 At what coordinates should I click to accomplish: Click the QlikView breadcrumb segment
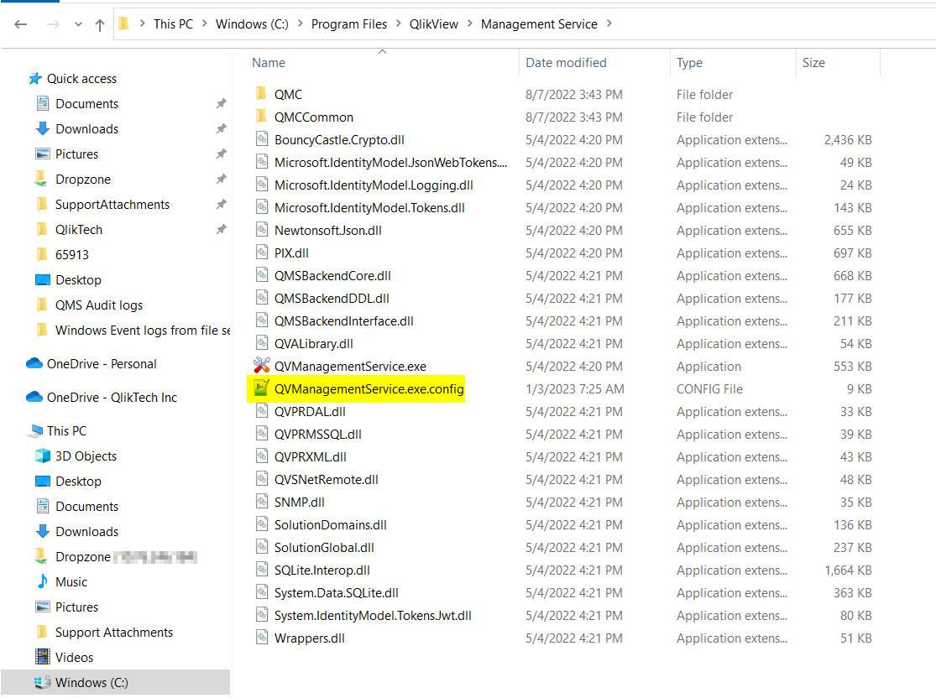(433, 24)
